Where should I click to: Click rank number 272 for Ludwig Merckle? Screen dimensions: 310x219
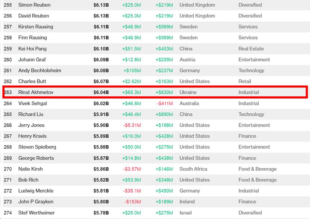(x=8, y=191)
